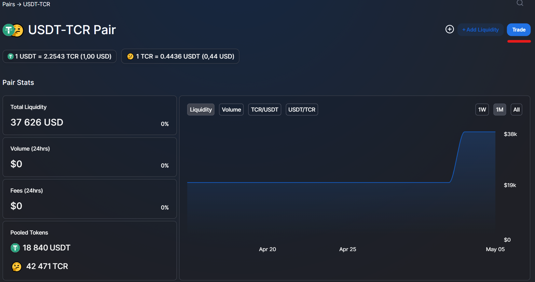This screenshot has width=535, height=282.
Task: Set chart range to 1W
Action: click(482, 110)
